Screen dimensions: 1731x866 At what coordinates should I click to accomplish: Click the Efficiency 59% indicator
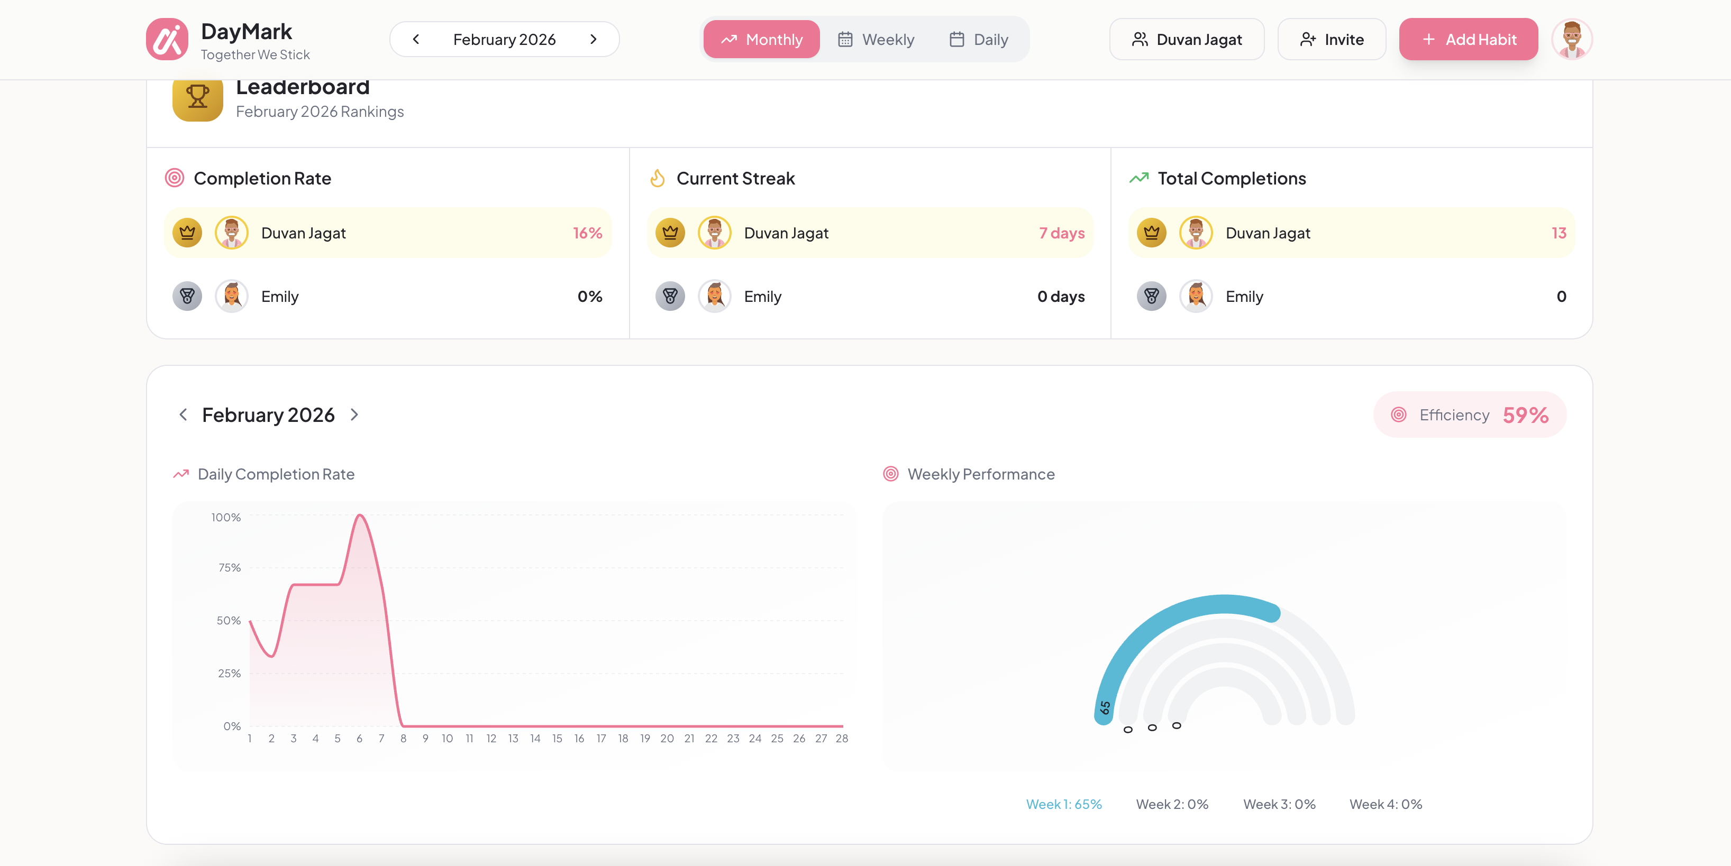(1470, 414)
